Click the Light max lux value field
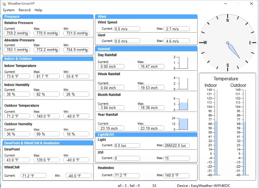The width and height of the screenshot is (259, 188). [x=176, y=146]
